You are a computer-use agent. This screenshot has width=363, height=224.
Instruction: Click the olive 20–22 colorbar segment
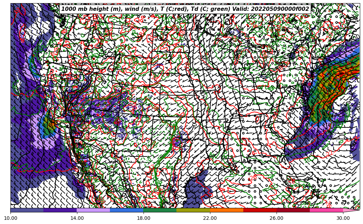193,210
